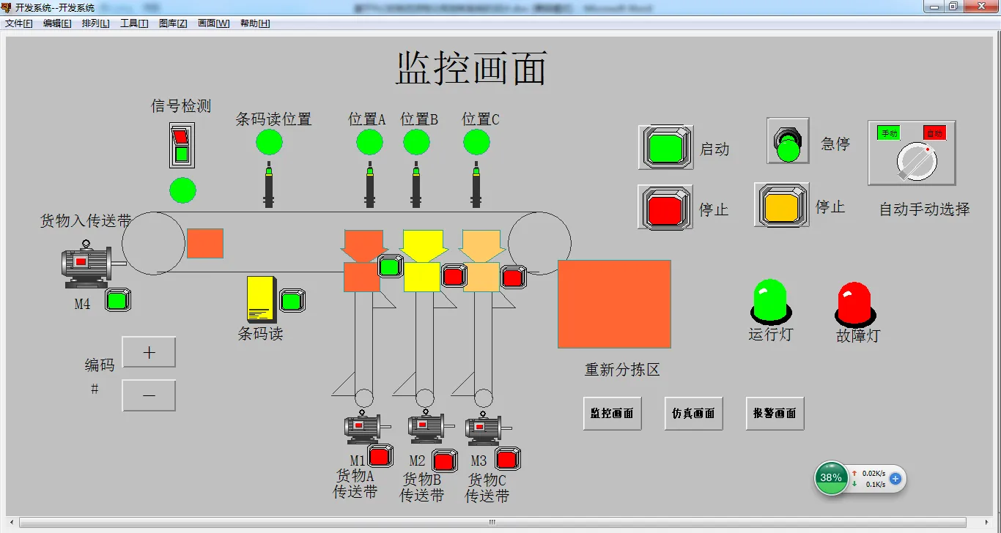Select the photoelectric sensor under 位置C
Image resolution: width=1001 pixels, height=533 pixels.
(x=476, y=184)
